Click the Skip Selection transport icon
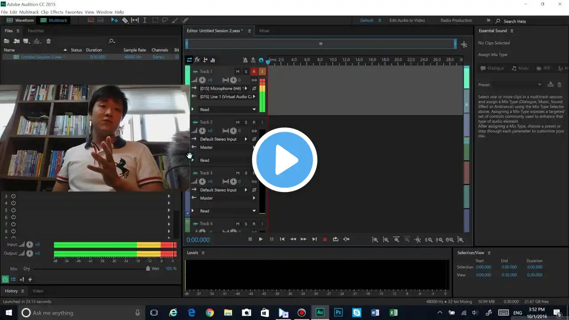Image resolution: width=569 pixels, height=320 pixels. click(346, 239)
